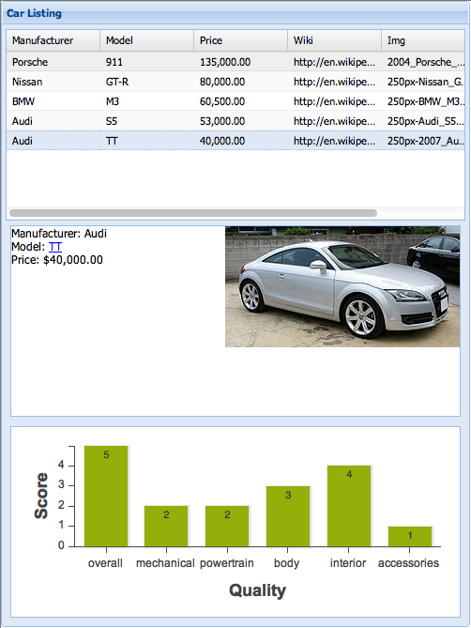Click the silver Audi TT photo

pyautogui.click(x=342, y=286)
